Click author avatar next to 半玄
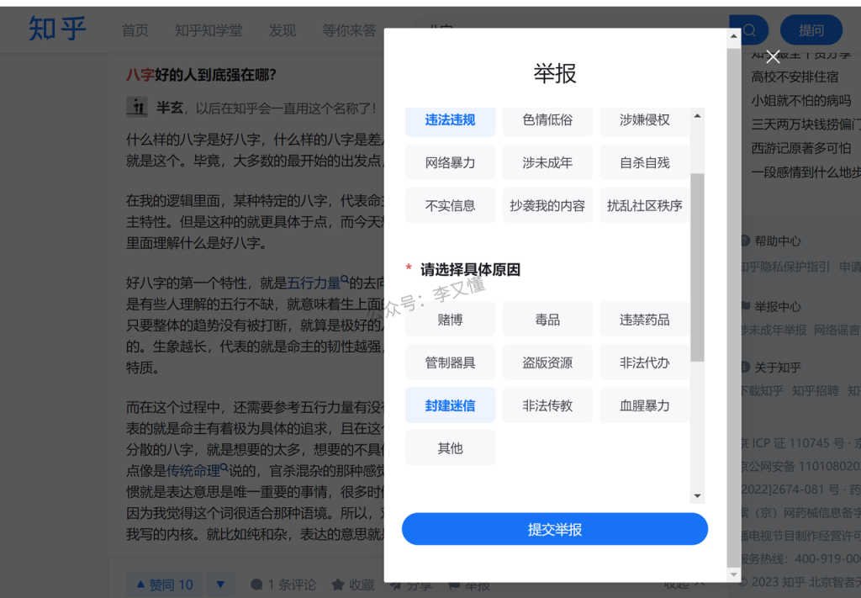 tap(137, 107)
